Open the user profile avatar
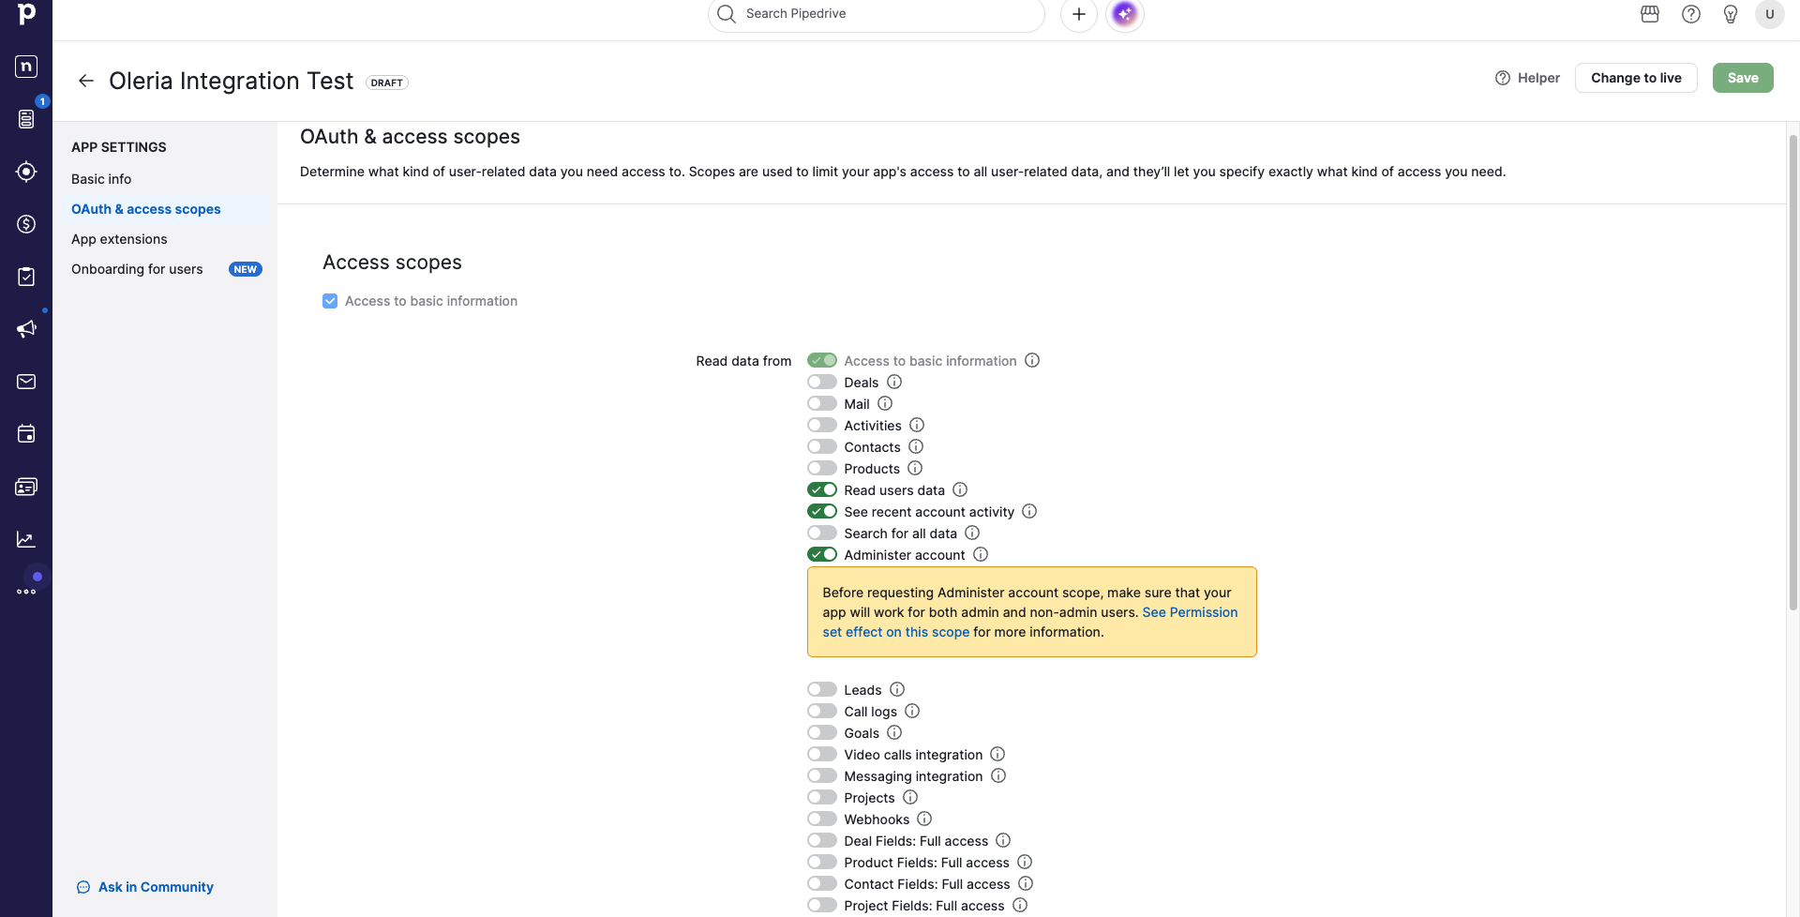The height and width of the screenshot is (917, 1800). click(1770, 14)
